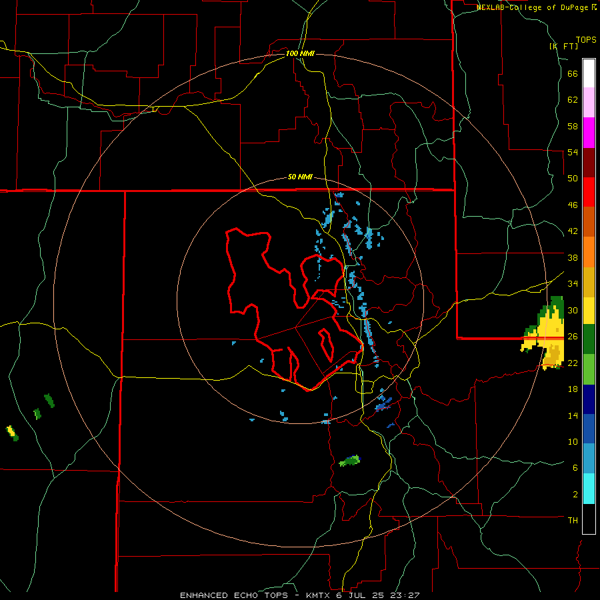Click the 66 legend value

click(x=573, y=74)
